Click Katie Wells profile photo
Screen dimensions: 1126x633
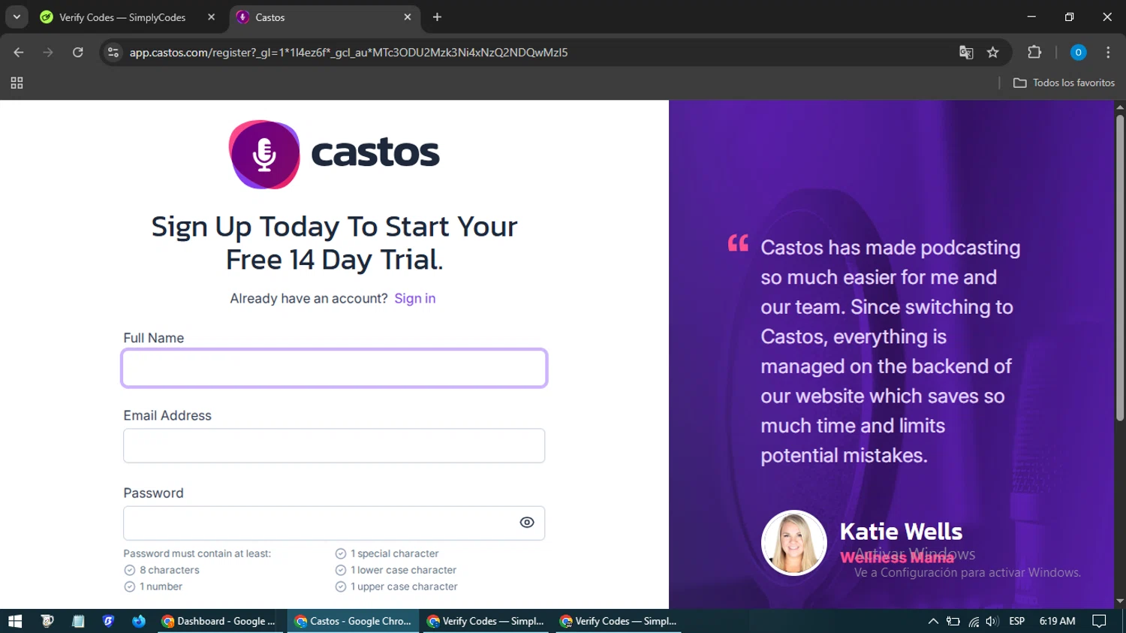pyautogui.click(x=793, y=543)
